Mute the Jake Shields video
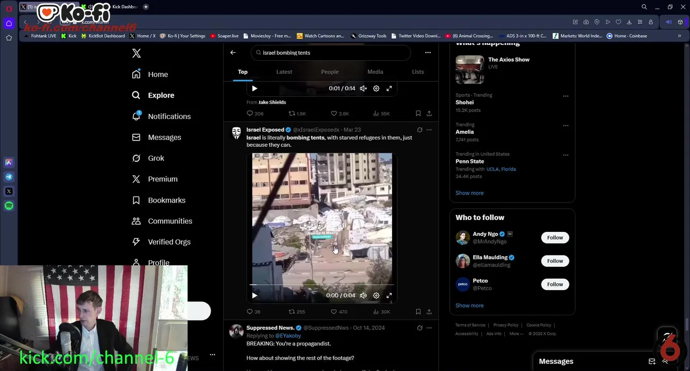The width and height of the screenshot is (690, 371). tap(363, 89)
